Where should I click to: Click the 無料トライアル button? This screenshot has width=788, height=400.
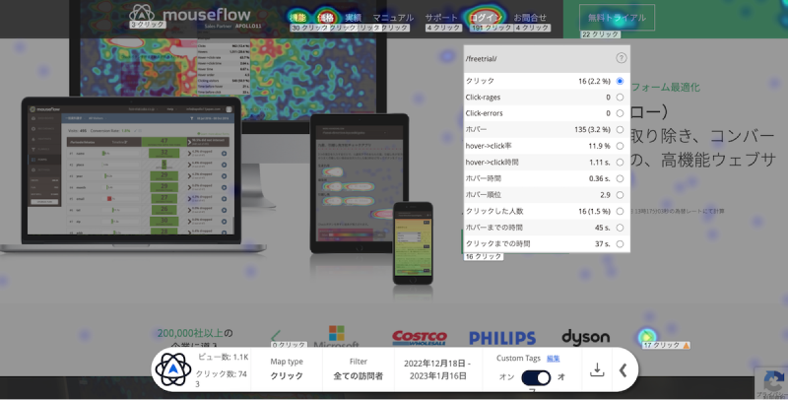(x=618, y=18)
